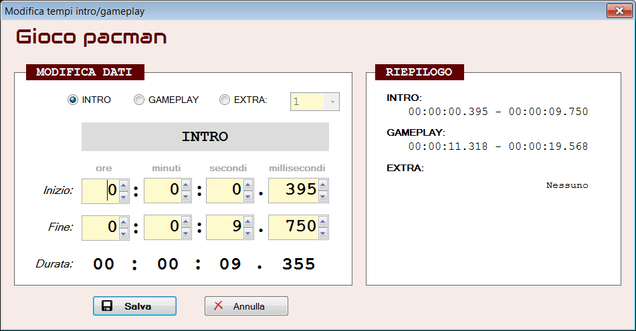Decrease the Fine secondi value
Viewport: 636px width, 331px height.
click(x=247, y=233)
